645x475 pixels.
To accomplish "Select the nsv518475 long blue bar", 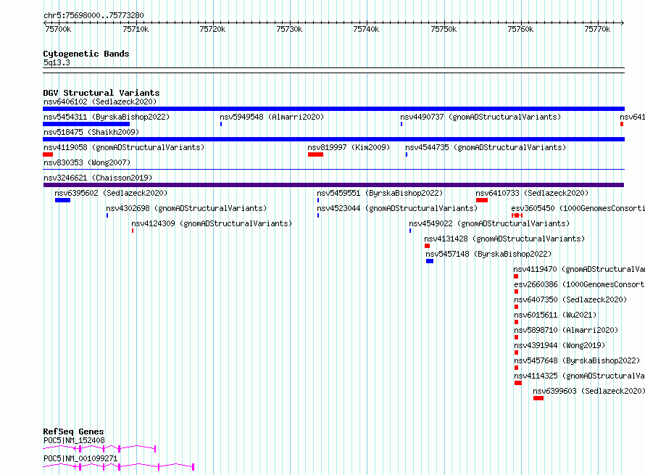I will [333, 139].
